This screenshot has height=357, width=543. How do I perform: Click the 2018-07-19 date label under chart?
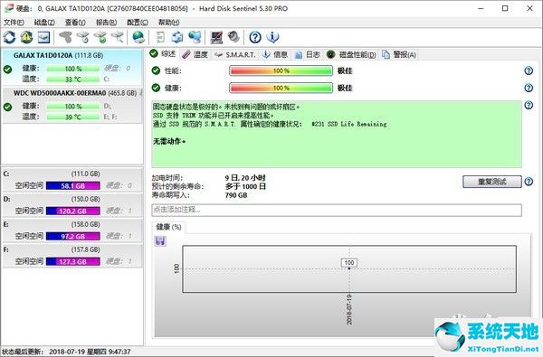tap(349, 309)
